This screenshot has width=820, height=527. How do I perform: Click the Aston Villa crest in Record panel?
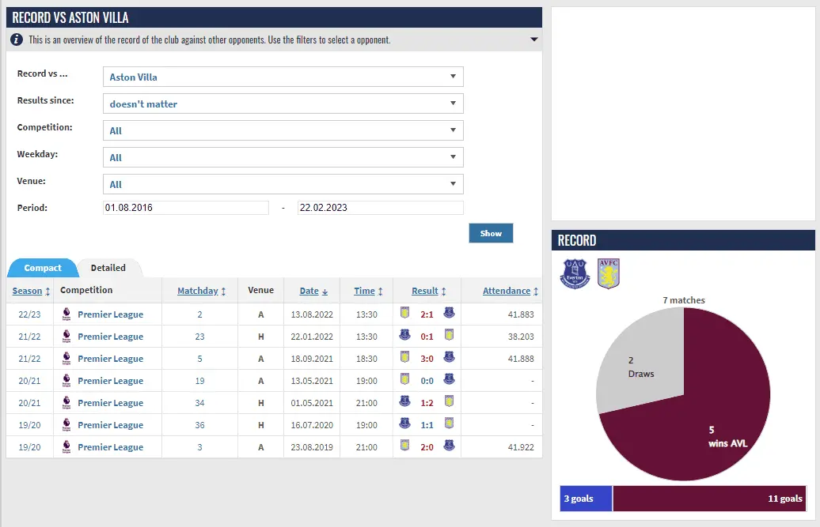click(x=608, y=273)
